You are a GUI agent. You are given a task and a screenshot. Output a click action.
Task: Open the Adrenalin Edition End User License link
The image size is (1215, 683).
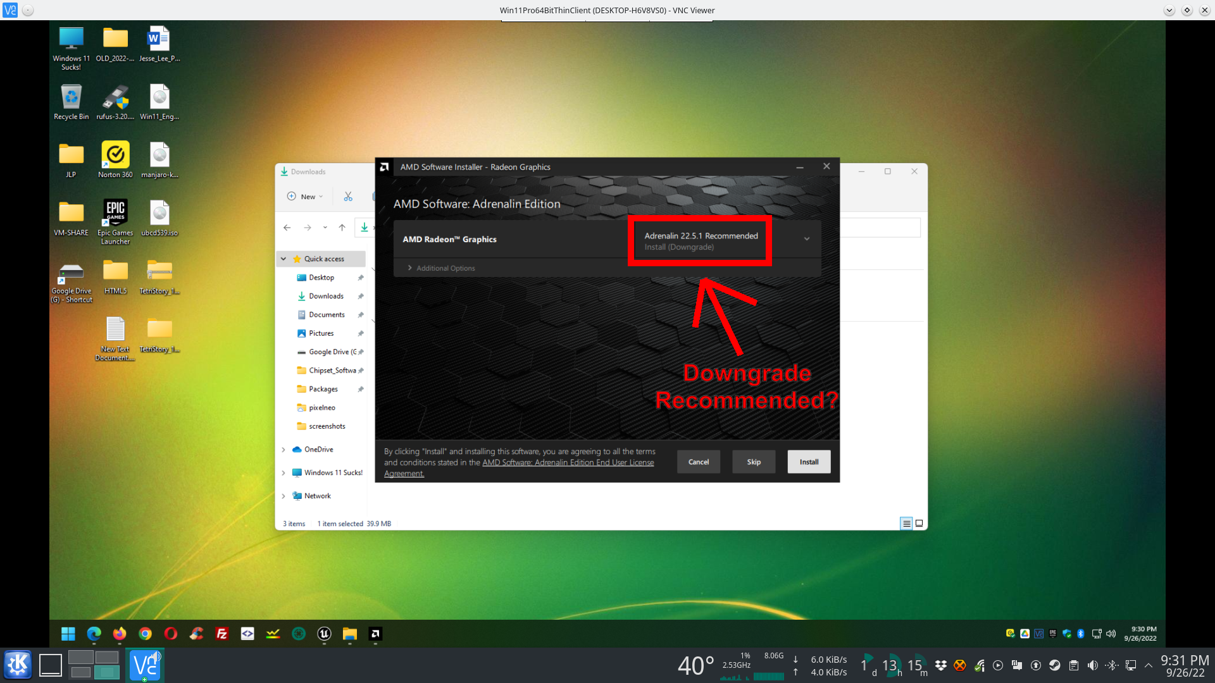coord(568,463)
